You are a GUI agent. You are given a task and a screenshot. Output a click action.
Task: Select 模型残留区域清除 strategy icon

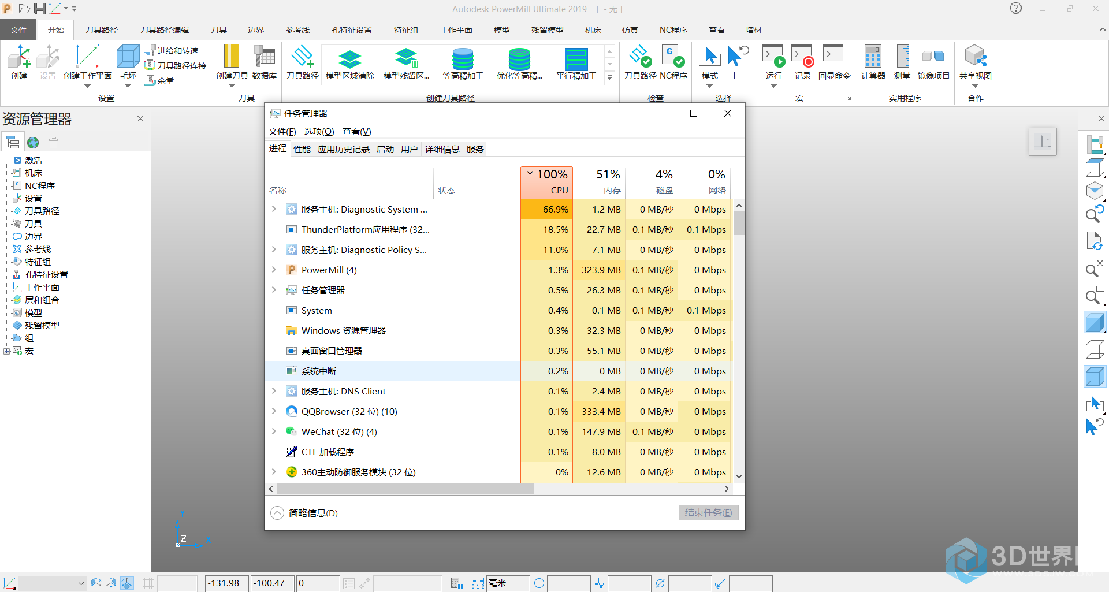[407, 64]
